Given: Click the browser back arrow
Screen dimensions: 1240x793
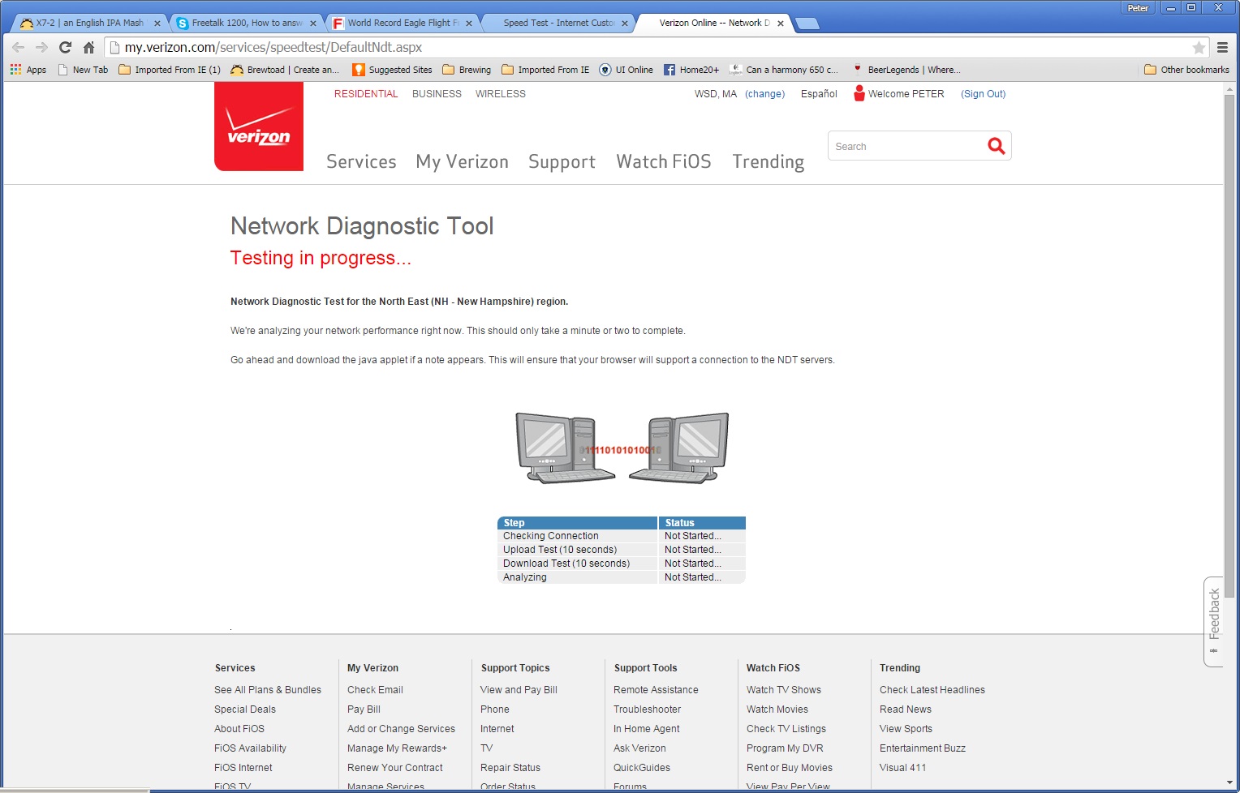Looking at the screenshot, I should point(18,47).
